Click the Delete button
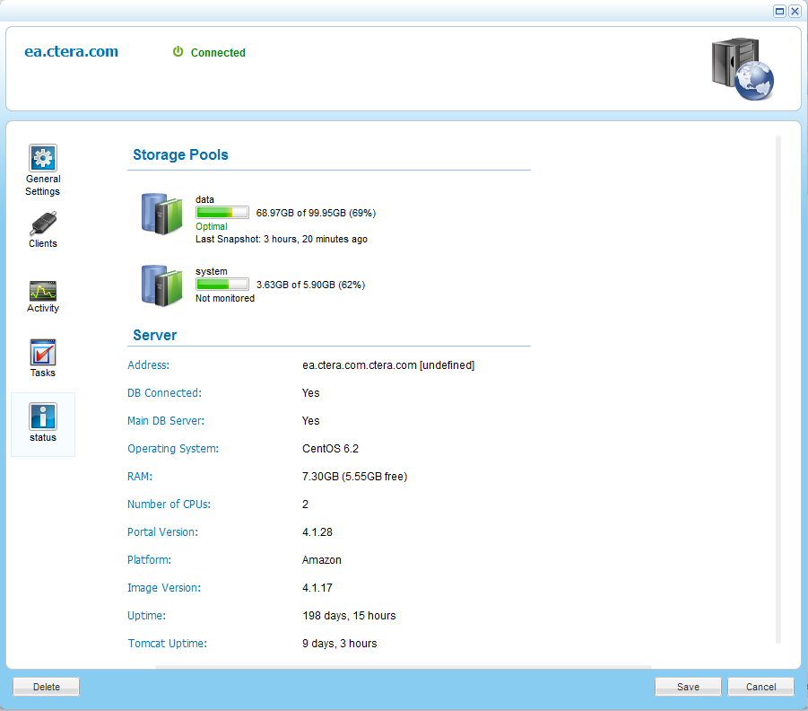 click(47, 687)
